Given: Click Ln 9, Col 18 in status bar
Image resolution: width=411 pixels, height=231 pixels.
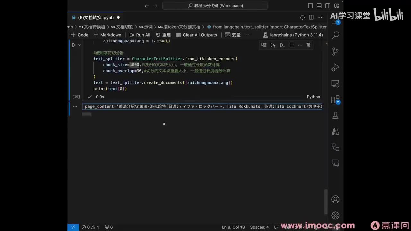Looking at the screenshot, I should coord(233,227).
